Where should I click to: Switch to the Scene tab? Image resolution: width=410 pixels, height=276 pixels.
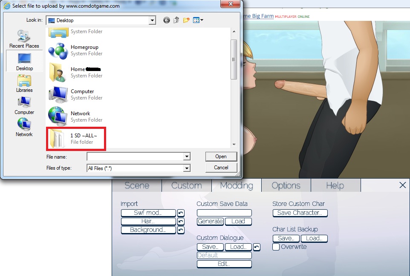[x=137, y=185]
